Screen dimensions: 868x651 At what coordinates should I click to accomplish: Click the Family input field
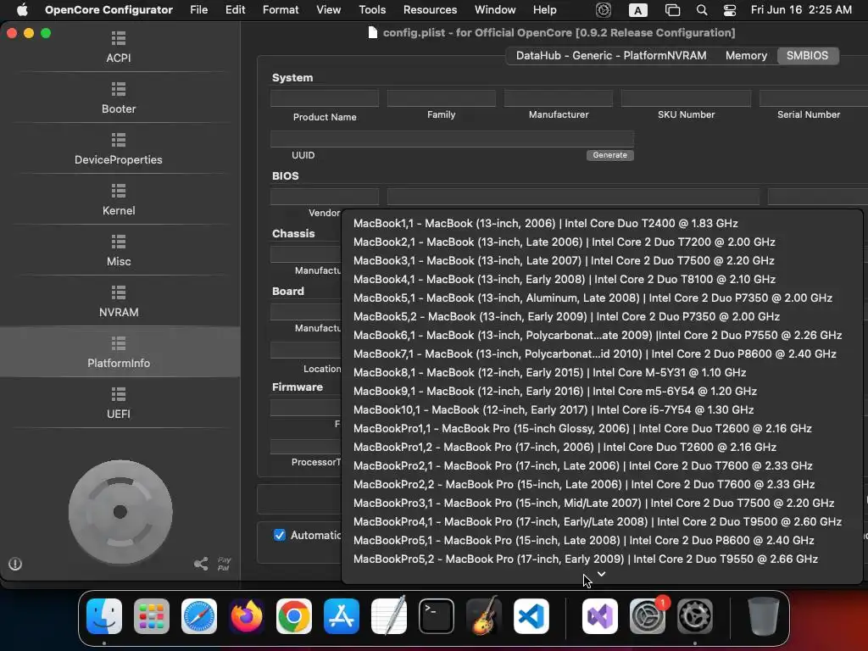pyautogui.click(x=441, y=98)
